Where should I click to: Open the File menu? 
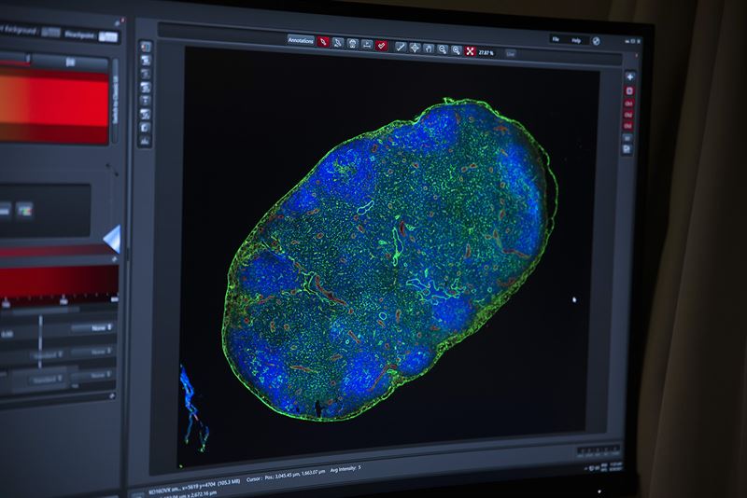coord(555,41)
